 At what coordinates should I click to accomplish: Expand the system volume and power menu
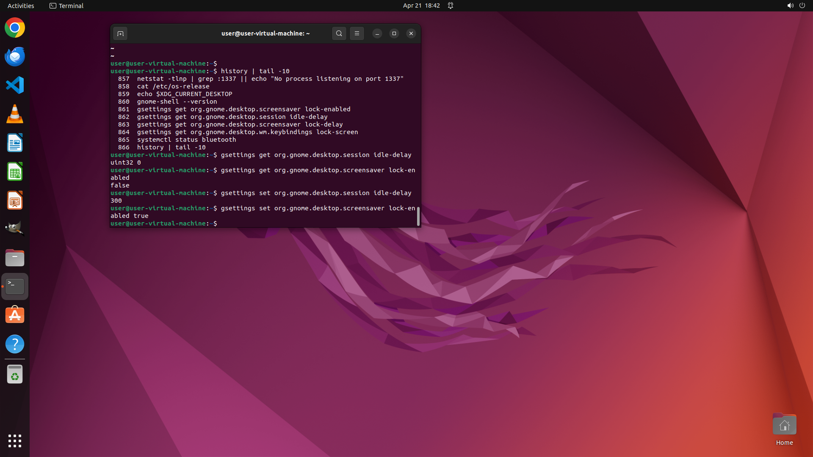coord(796,6)
